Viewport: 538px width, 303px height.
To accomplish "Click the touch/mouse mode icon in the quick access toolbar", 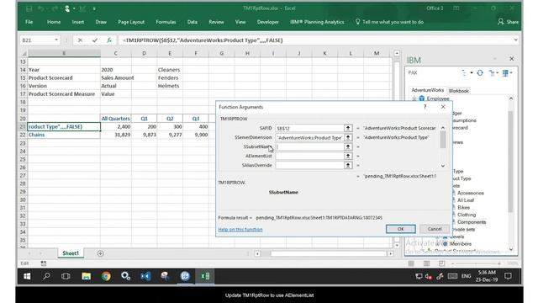I will [x=67, y=8].
